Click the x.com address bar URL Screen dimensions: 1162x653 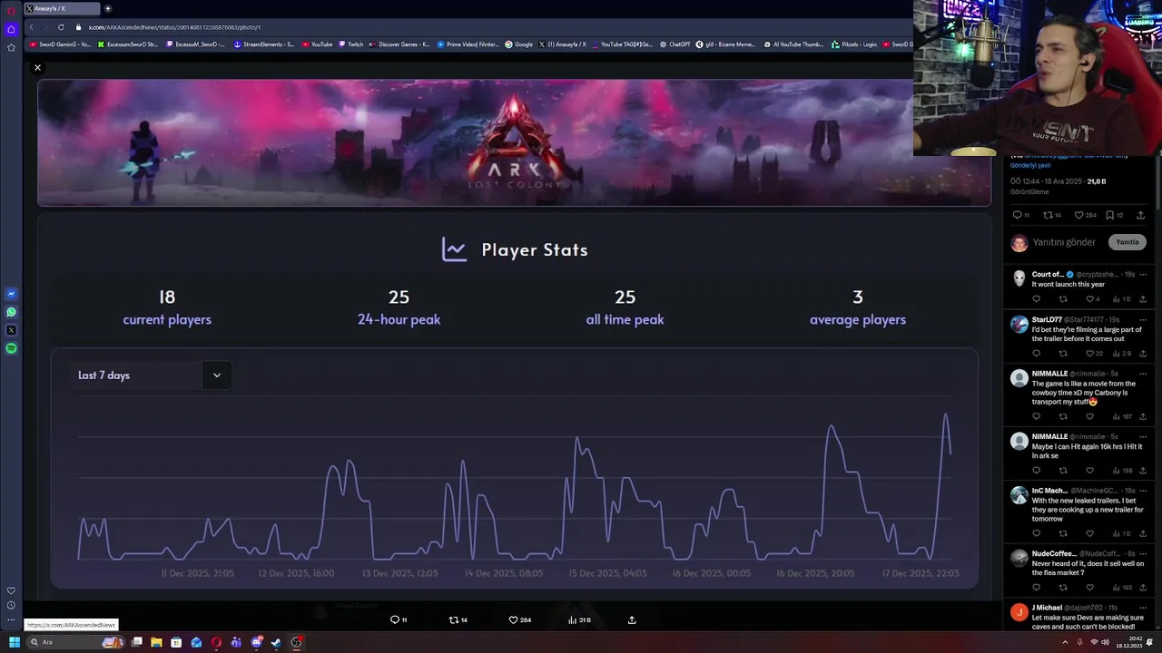point(174,27)
